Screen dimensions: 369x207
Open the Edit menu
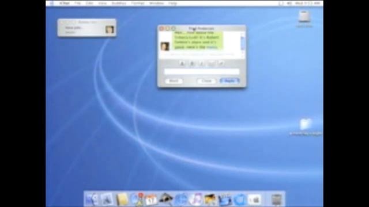[89, 3]
